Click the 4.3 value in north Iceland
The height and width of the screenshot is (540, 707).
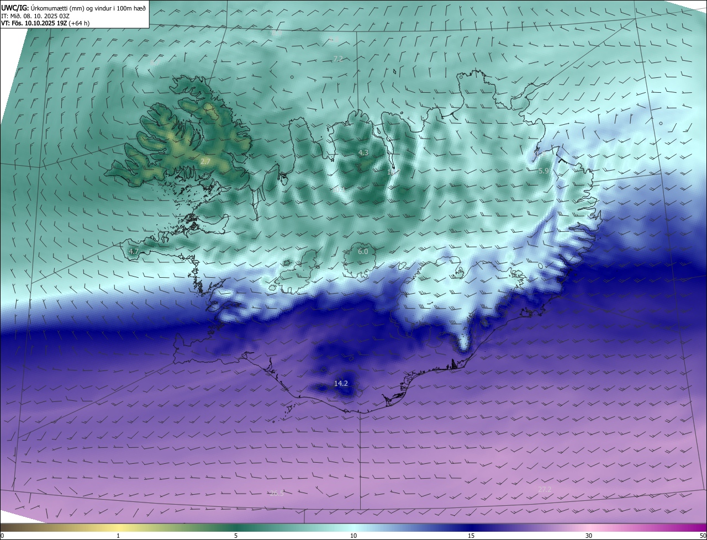[363, 152]
